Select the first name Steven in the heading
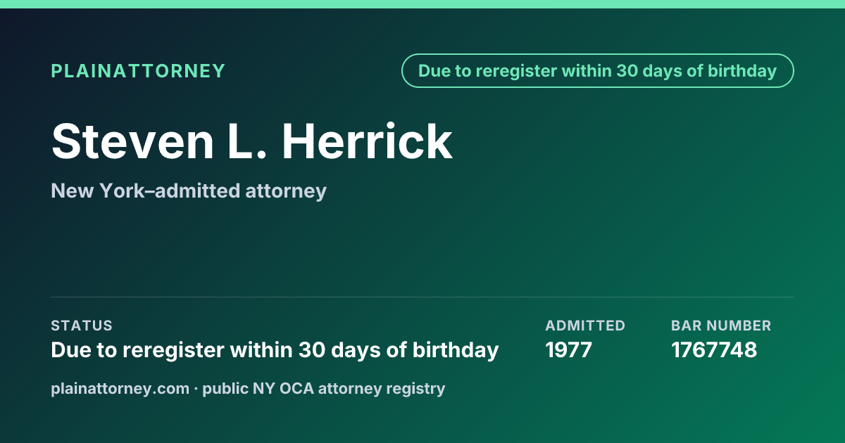This screenshot has width=845, height=443. click(132, 141)
